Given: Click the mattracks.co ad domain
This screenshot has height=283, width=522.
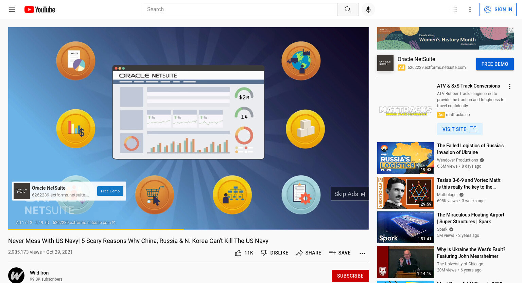Looking at the screenshot, I should 458,115.
